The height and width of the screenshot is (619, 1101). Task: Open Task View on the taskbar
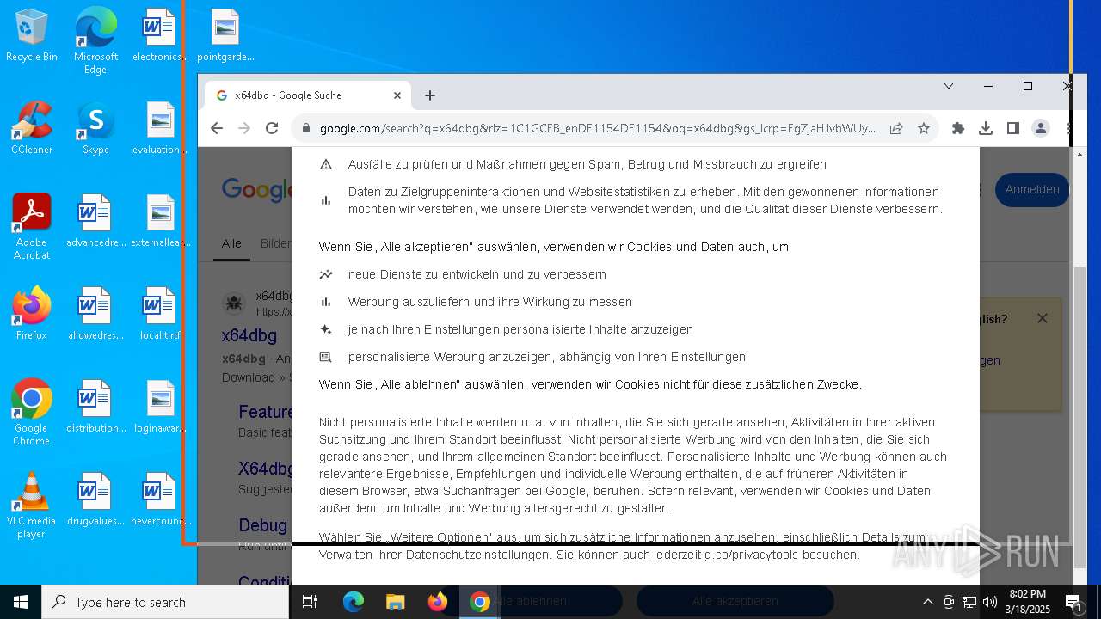tap(310, 602)
